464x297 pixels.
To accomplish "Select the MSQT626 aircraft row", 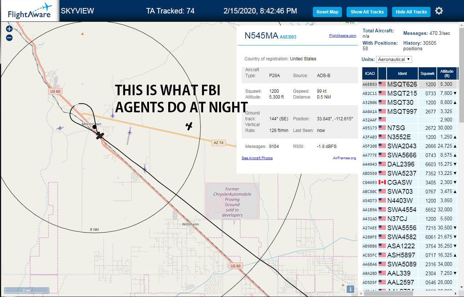I will click(x=410, y=84).
